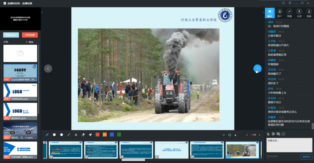The image size is (314, 163).
Task: Jump to slide 26 thumbnail
Action: click(x=207, y=150)
